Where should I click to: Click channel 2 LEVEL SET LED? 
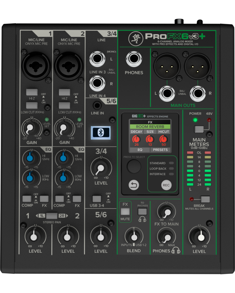[79, 119]
